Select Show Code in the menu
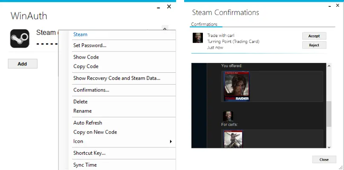The height and width of the screenshot is (170, 344). coord(86,57)
